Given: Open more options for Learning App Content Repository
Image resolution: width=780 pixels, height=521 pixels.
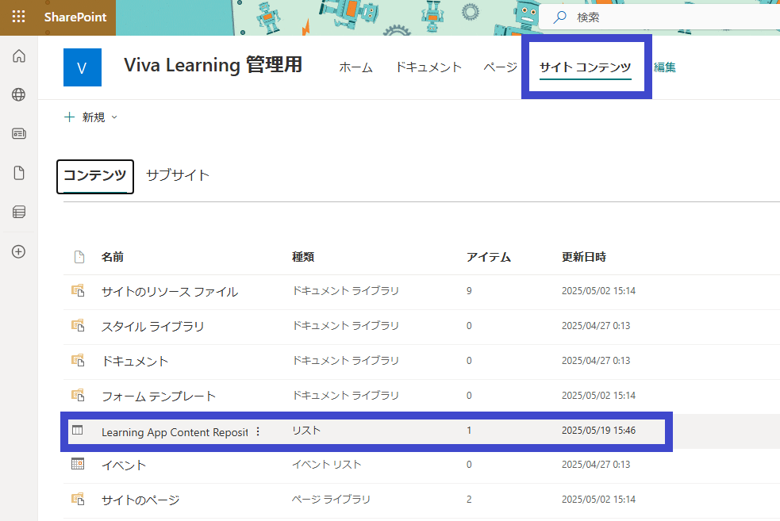Looking at the screenshot, I should click(258, 431).
